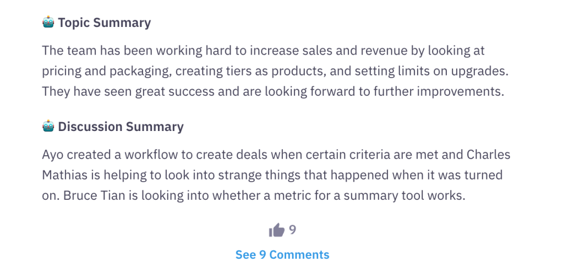Click the line starting They have seen great success

click(273, 91)
